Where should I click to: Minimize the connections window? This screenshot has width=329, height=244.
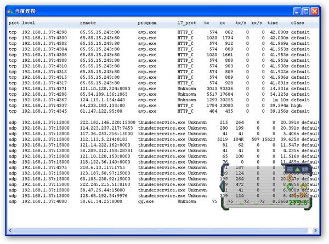[x=297, y=11]
